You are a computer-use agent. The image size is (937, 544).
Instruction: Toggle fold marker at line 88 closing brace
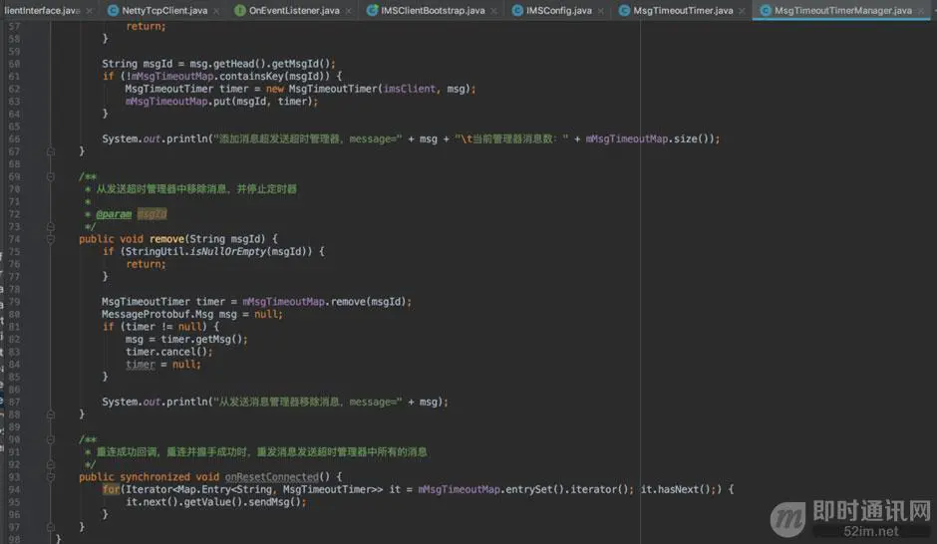(x=51, y=414)
